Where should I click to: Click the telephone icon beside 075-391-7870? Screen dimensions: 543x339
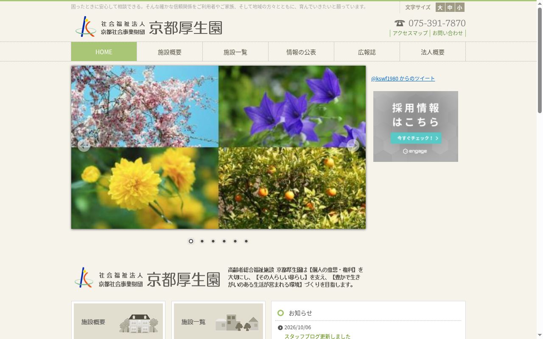click(400, 23)
